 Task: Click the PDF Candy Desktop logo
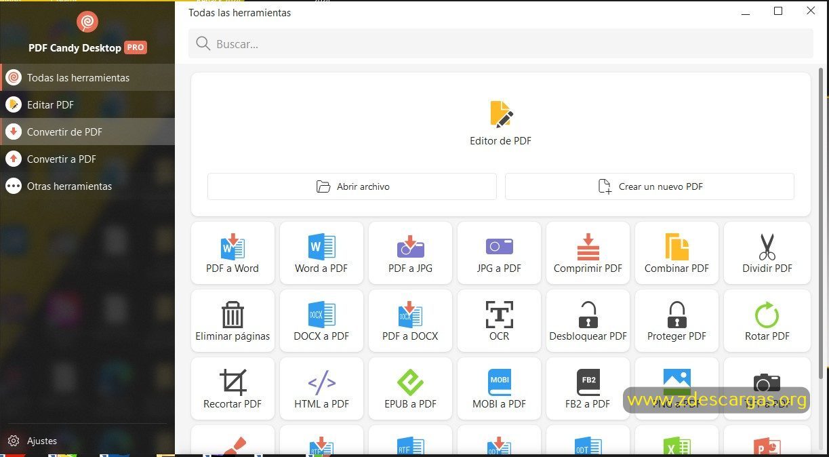[87, 22]
